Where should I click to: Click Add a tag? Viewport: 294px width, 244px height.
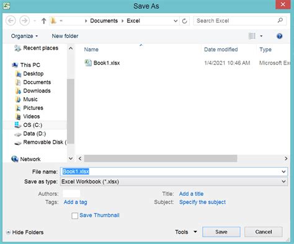76,202
